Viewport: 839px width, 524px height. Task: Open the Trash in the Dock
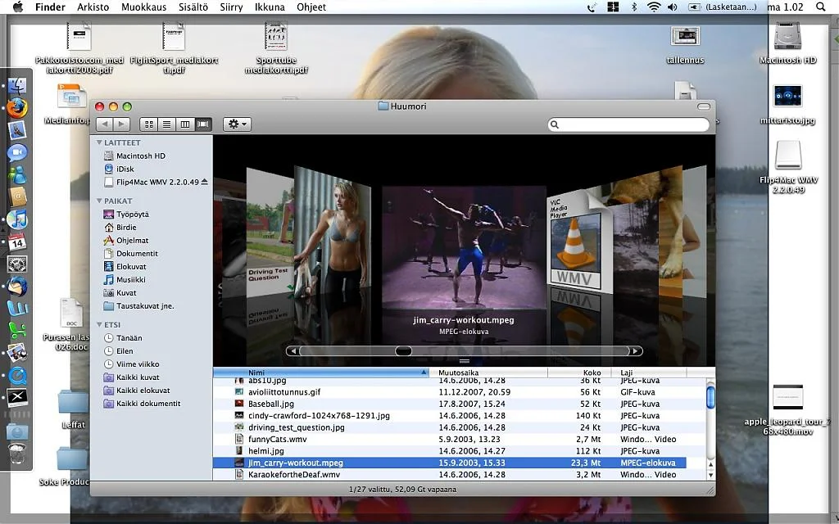[17, 454]
